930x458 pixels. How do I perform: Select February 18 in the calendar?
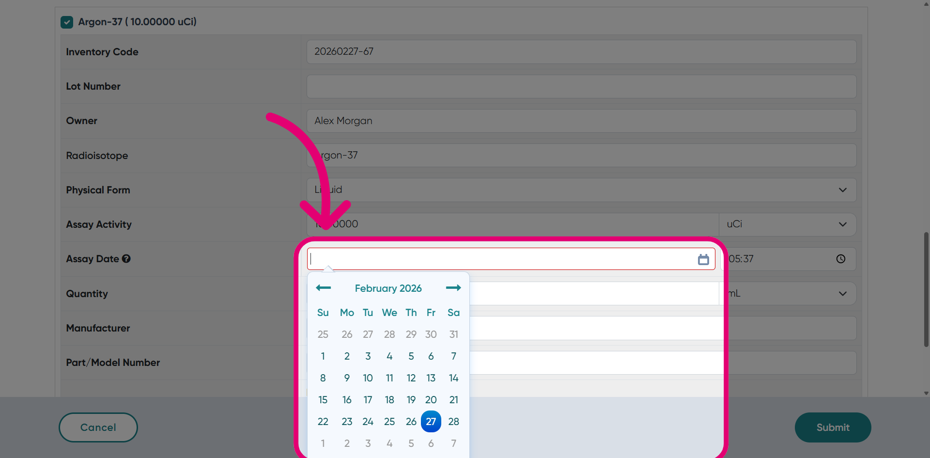pos(389,400)
